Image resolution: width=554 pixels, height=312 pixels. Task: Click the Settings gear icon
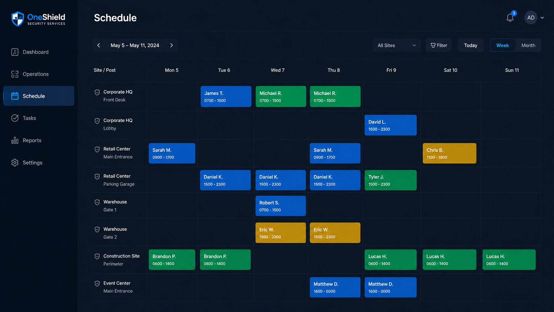tap(15, 163)
